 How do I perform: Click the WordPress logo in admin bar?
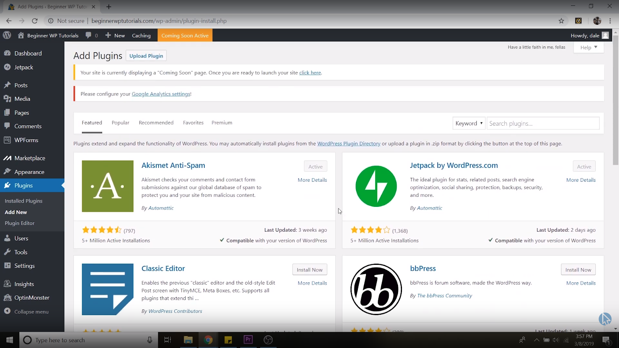[x=7, y=35]
